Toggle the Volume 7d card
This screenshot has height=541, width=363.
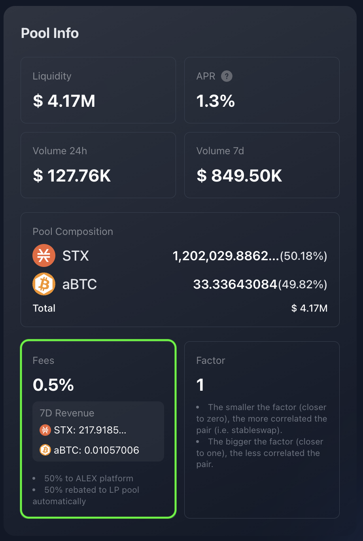(262, 165)
